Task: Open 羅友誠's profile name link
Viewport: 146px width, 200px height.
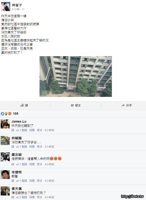Action: [17, 155]
